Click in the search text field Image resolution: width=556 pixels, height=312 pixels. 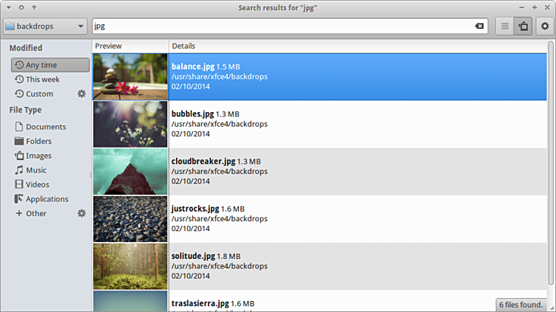tap(281, 27)
